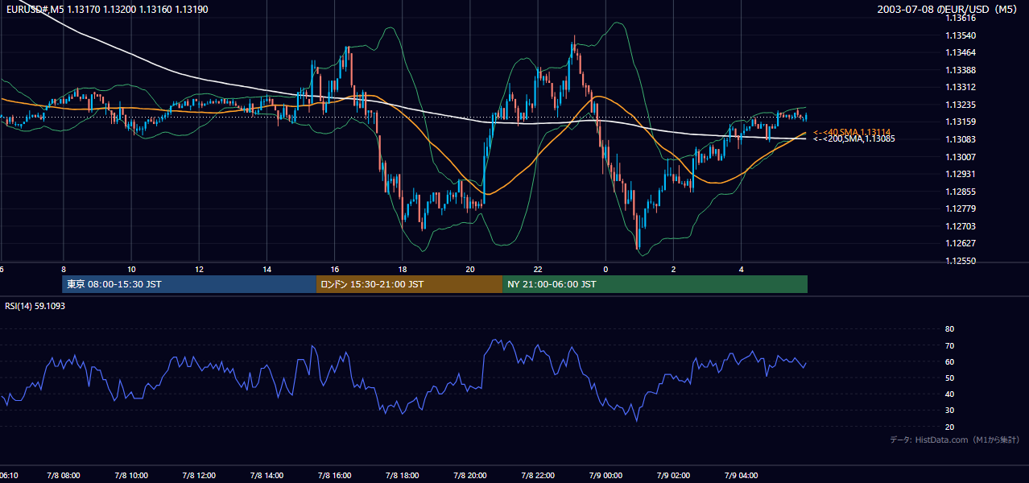Click the RSI(14) 59.1093 indicator label
This screenshot has height=483, width=1029.
35,306
